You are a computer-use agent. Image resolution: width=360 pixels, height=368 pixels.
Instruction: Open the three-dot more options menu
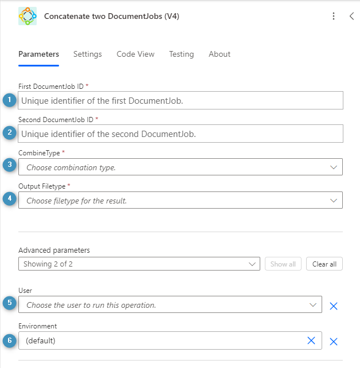tap(334, 16)
